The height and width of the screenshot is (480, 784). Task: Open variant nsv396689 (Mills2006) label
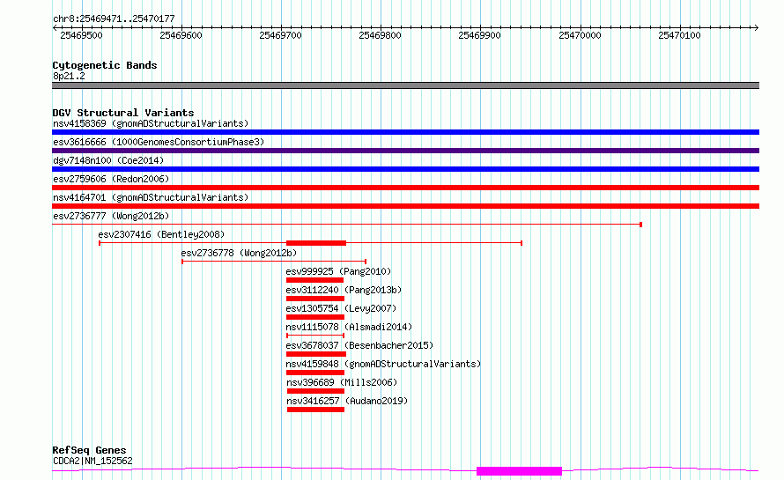342,382
